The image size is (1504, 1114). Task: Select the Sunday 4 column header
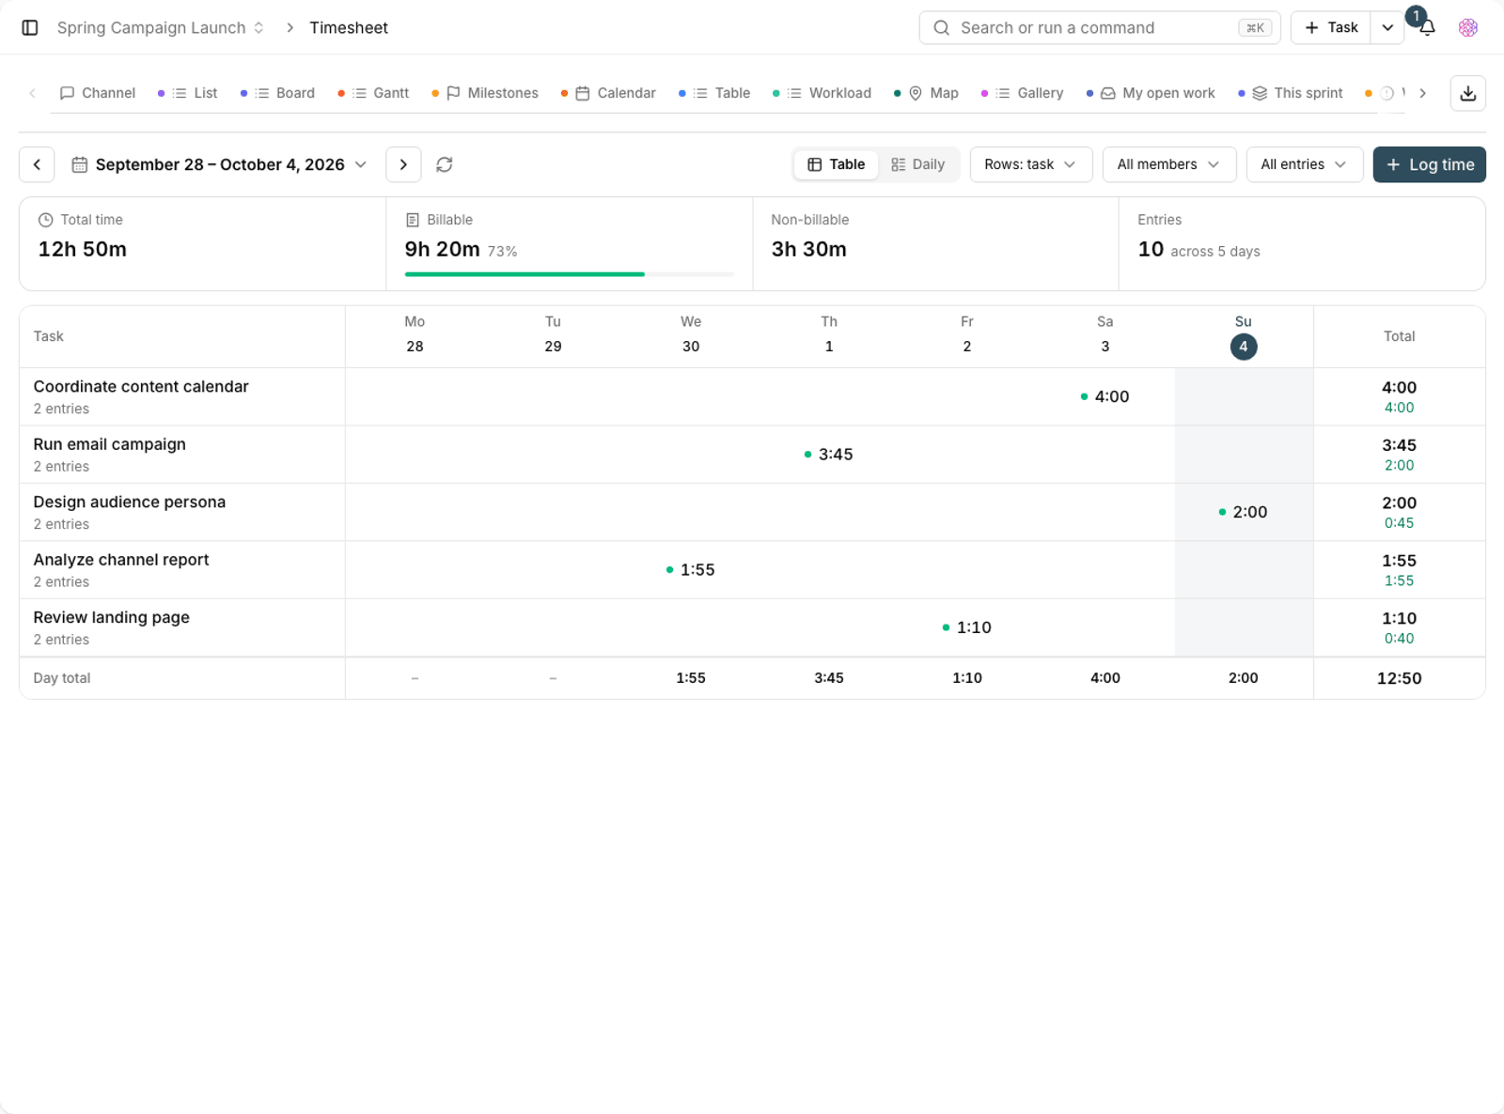coord(1243,336)
